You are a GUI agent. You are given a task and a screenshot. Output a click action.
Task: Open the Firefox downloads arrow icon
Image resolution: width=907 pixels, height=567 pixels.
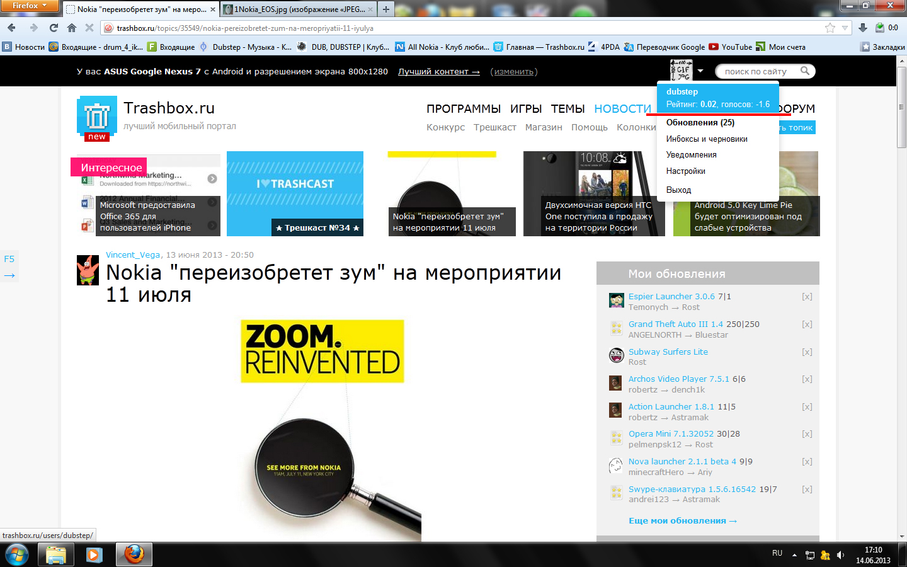863,28
